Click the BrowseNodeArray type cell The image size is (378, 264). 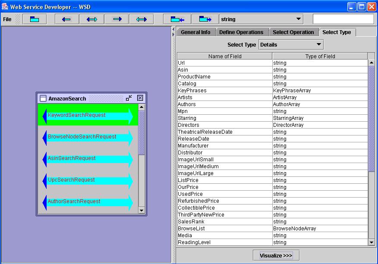(x=320, y=229)
